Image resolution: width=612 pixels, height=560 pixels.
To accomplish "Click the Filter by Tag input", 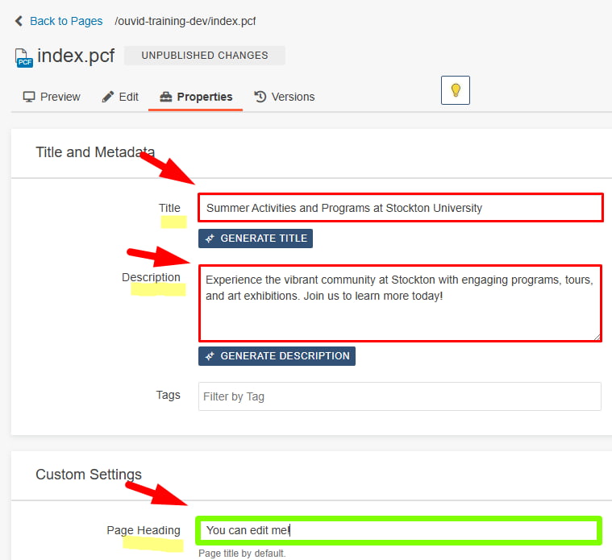I will pyautogui.click(x=400, y=396).
